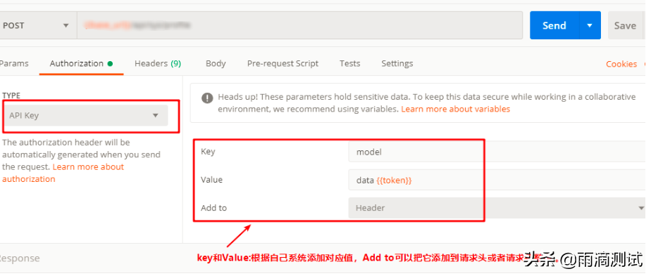
Task: Follow the Learn more about variables link
Action: coord(455,110)
